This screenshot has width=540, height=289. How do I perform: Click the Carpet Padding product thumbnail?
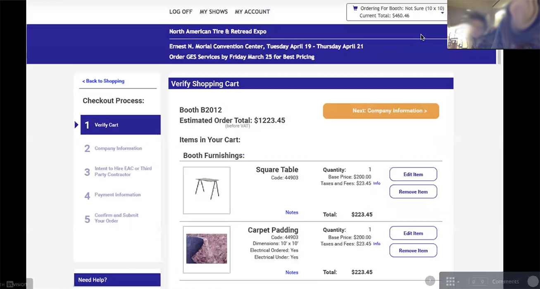[207, 249]
